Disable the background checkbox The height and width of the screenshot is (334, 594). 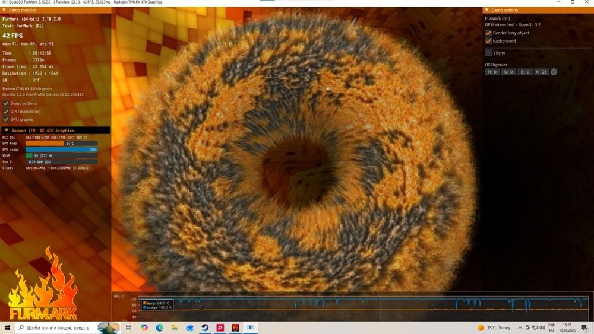click(x=488, y=41)
